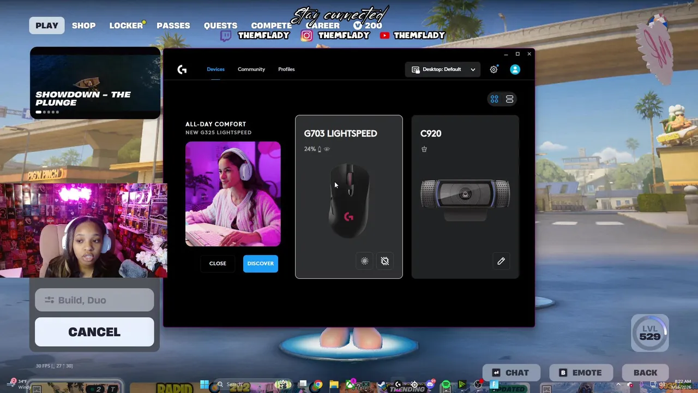Minimize the G HUB window
The height and width of the screenshot is (393, 698).
506,54
